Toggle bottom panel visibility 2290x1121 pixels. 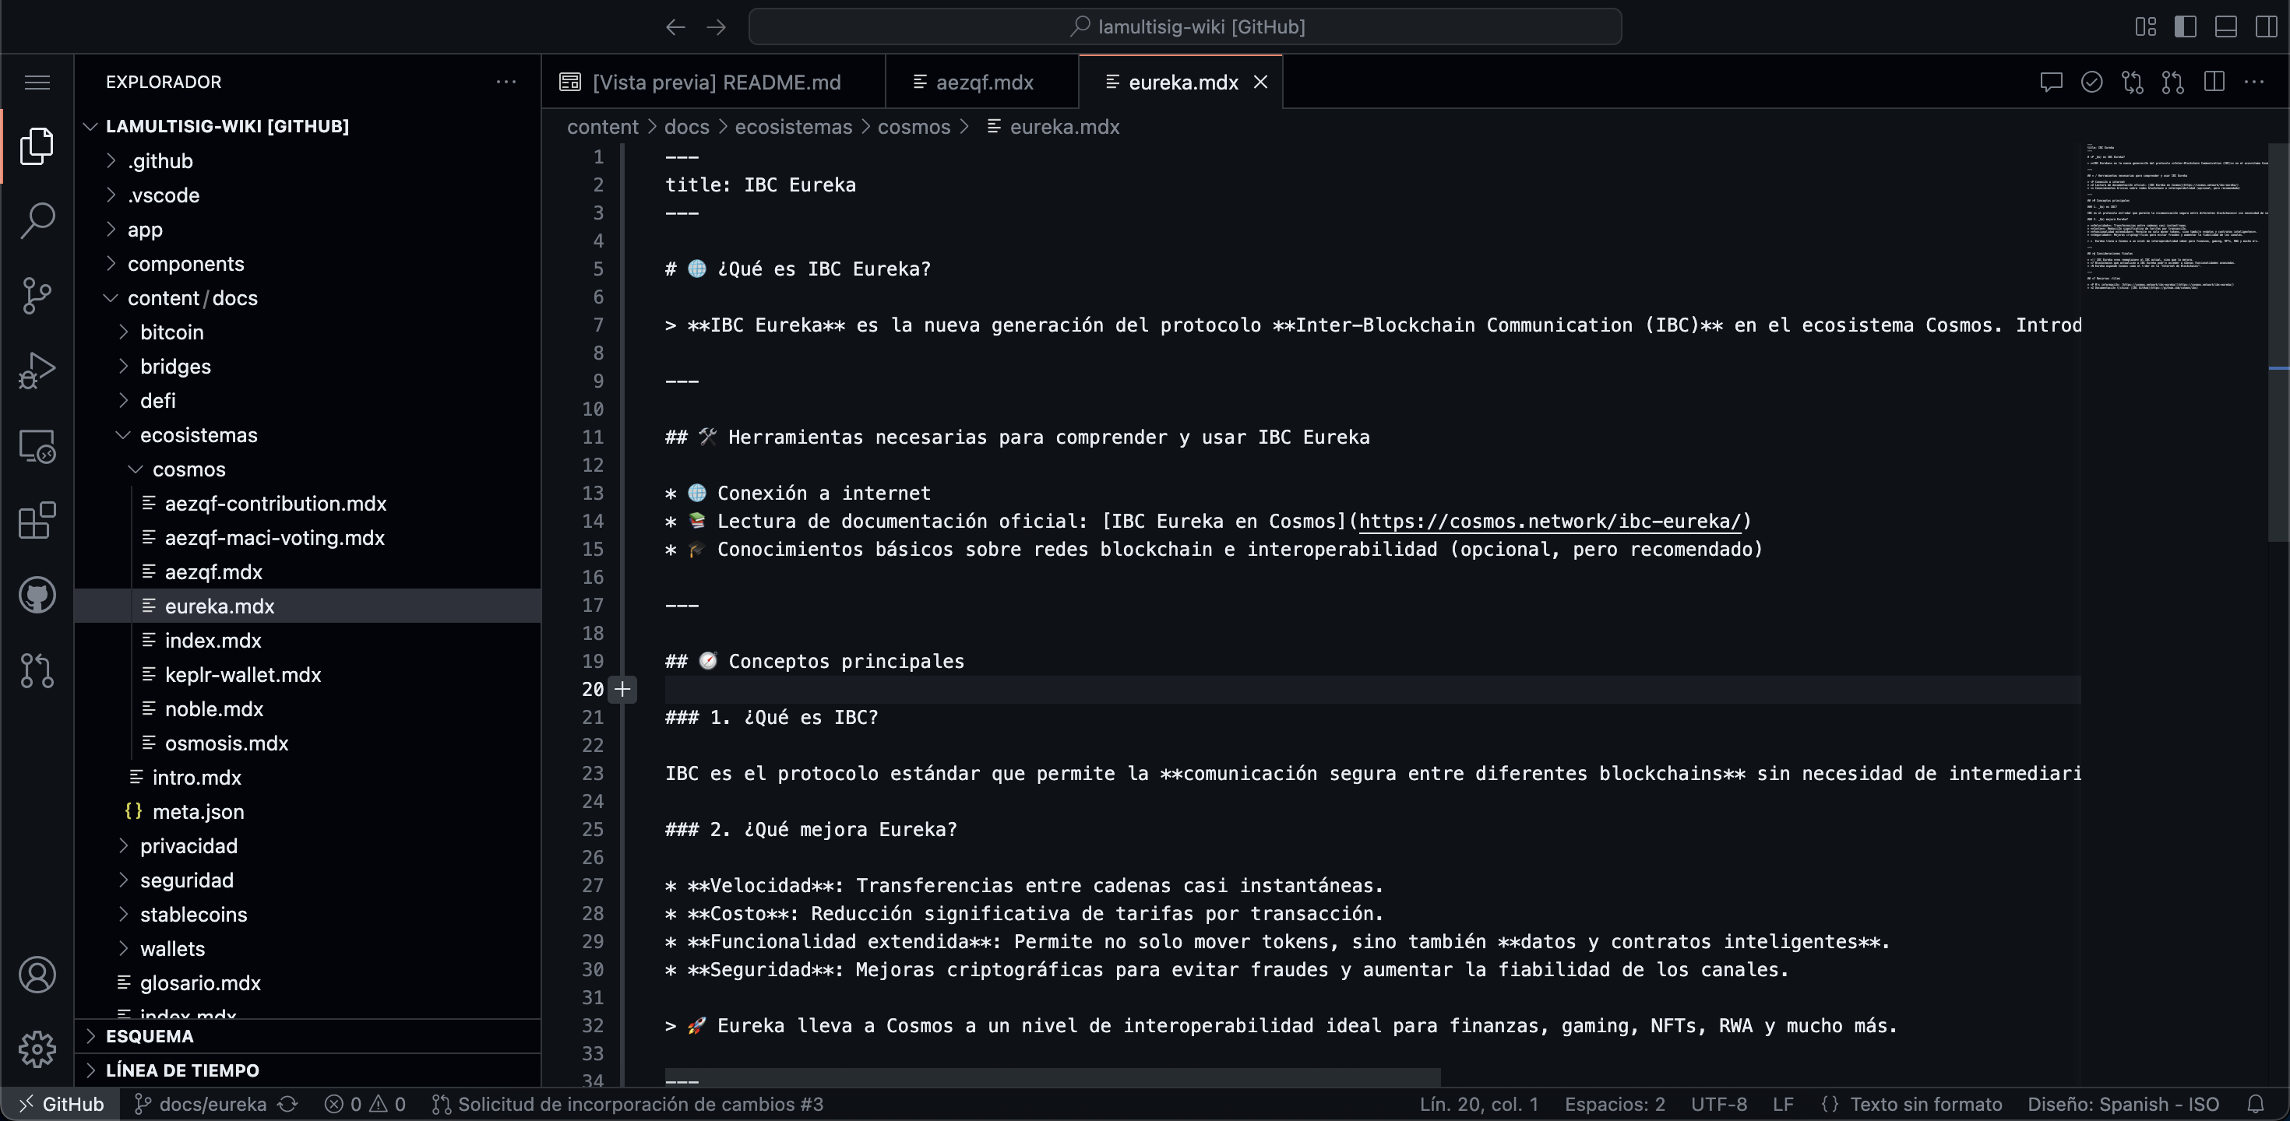(x=2225, y=26)
